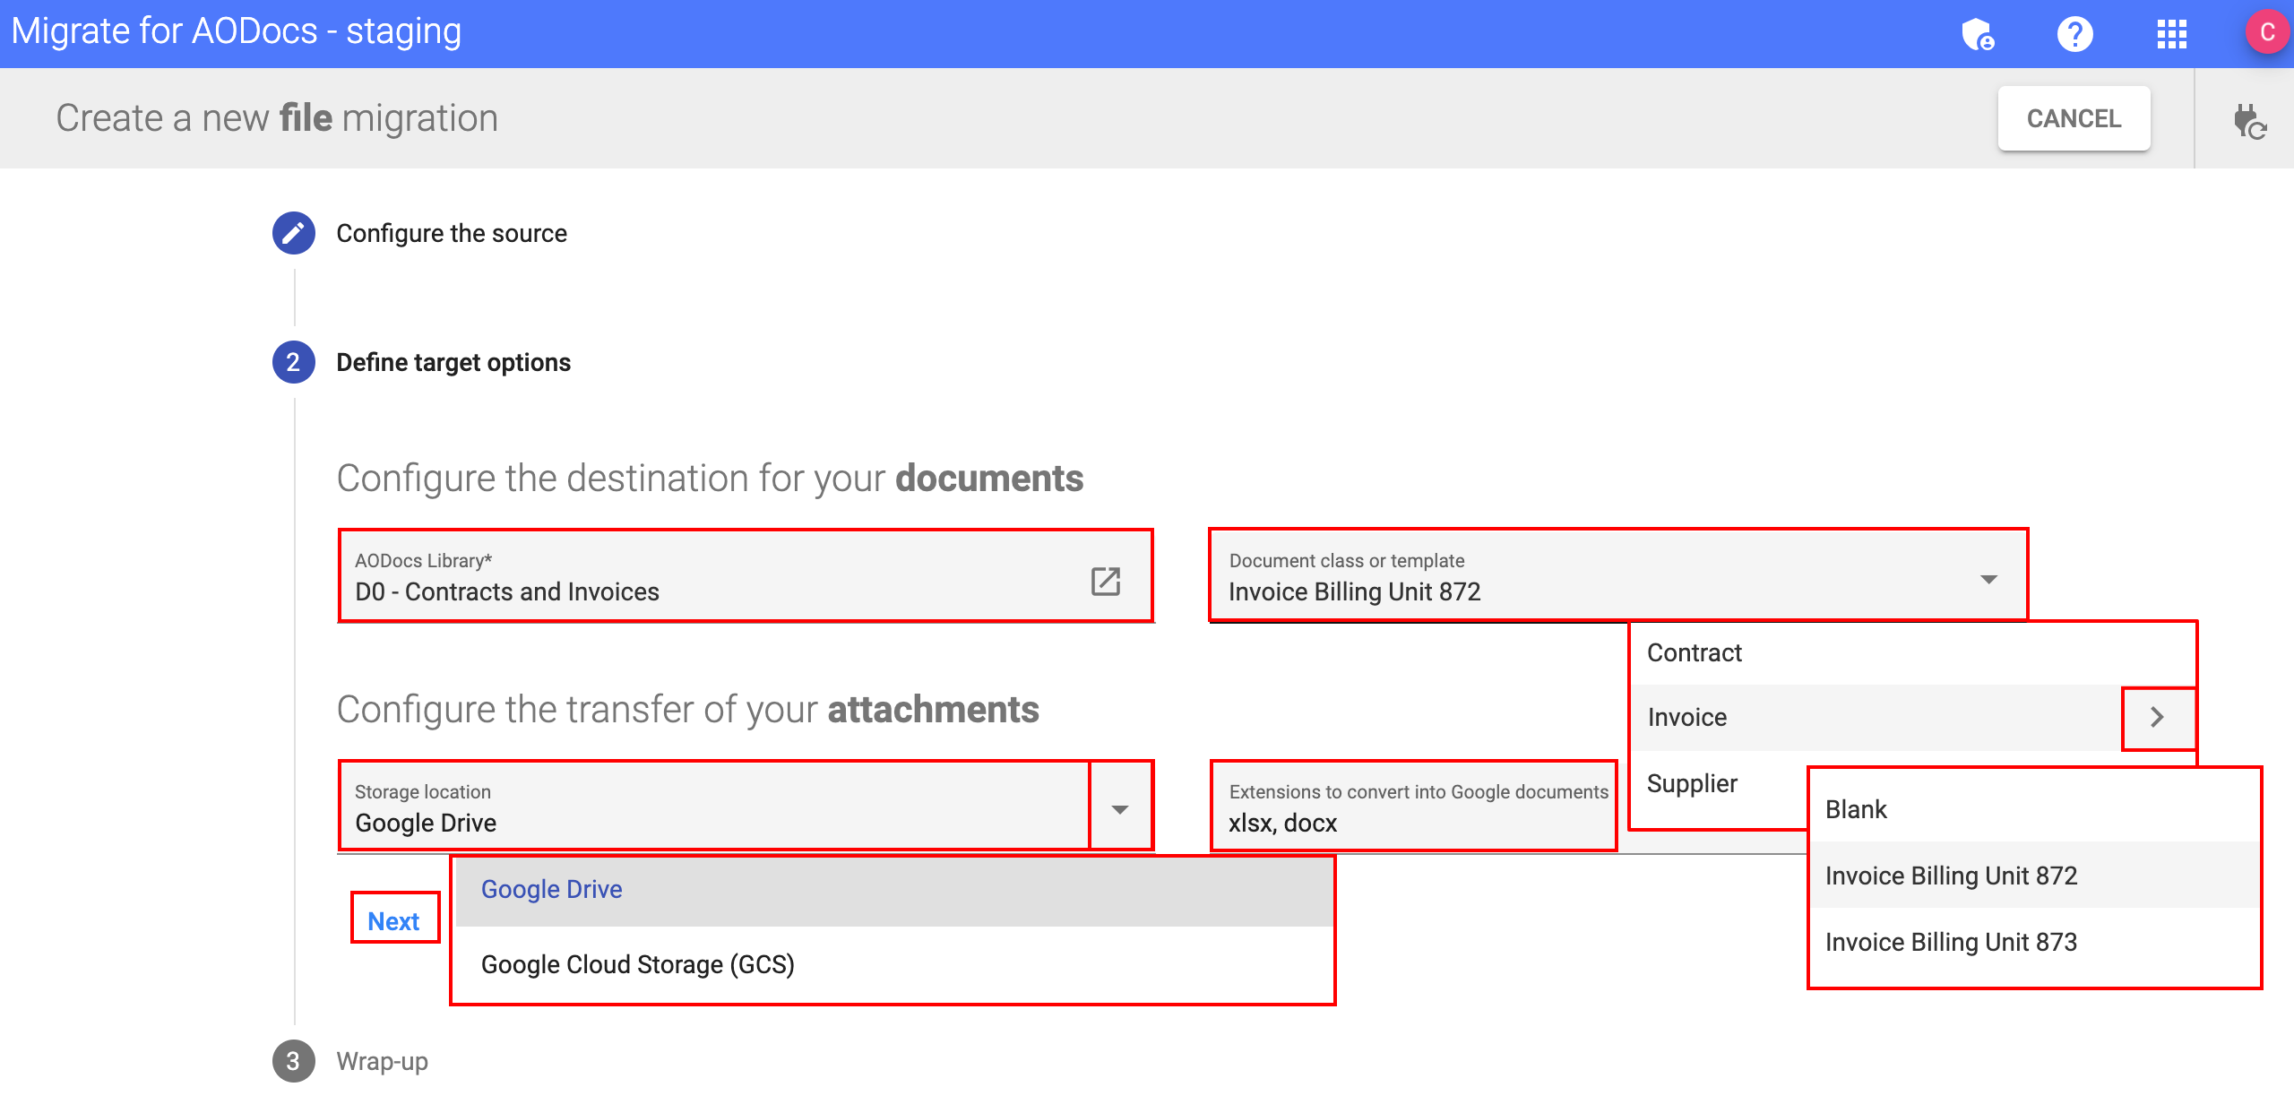Select the Blank template option
The width and height of the screenshot is (2294, 1113).
point(1855,809)
